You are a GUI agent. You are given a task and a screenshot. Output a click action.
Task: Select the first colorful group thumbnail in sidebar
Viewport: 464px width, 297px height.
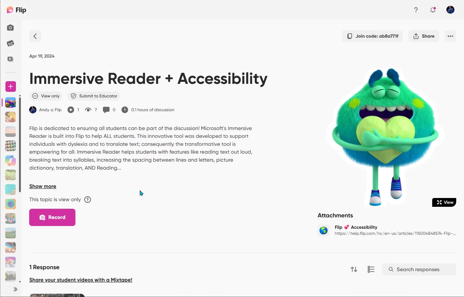click(10, 103)
